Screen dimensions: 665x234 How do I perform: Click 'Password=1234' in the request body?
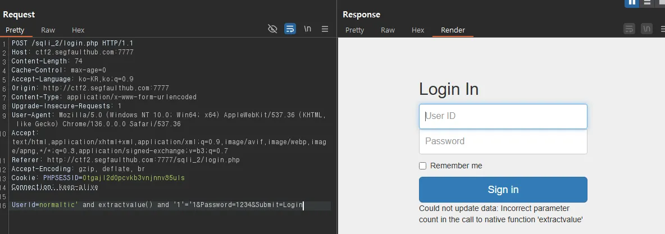pos(226,205)
